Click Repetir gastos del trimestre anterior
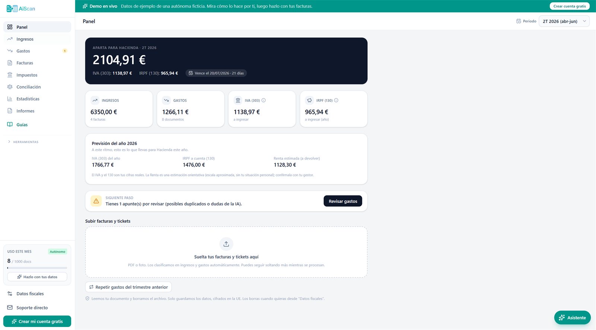596x330 pixels. (x=129, y=287)
